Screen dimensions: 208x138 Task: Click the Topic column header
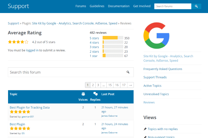[14, 94]
